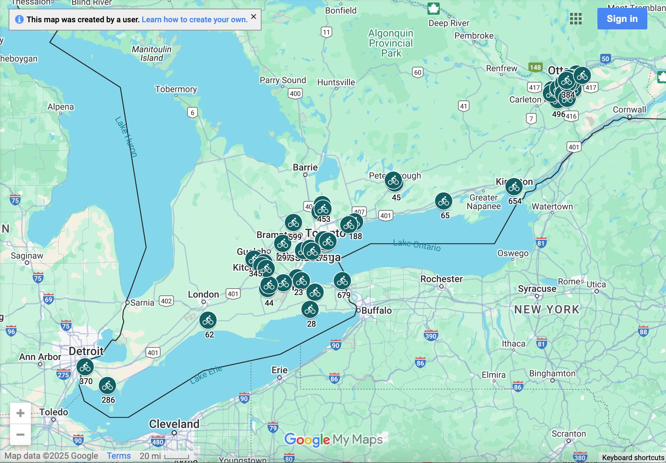Click the Pembroke town label
This screenshot has height=463, width=666.
[x=474, y=36]
